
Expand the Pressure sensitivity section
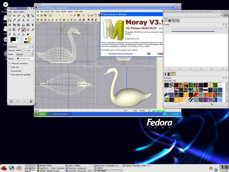click(x=10, y=63)
